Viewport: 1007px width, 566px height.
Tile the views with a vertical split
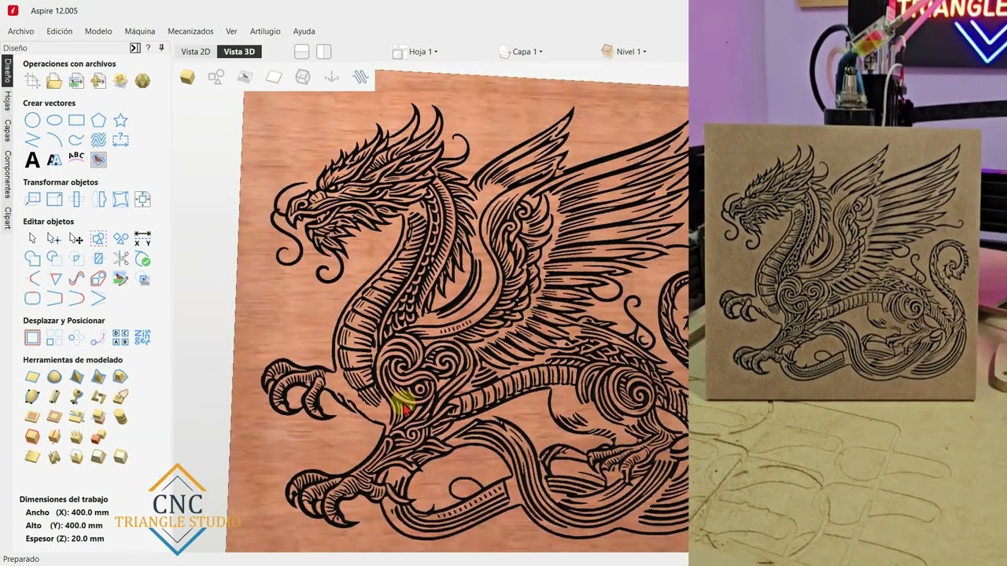[x=323, y=52]
